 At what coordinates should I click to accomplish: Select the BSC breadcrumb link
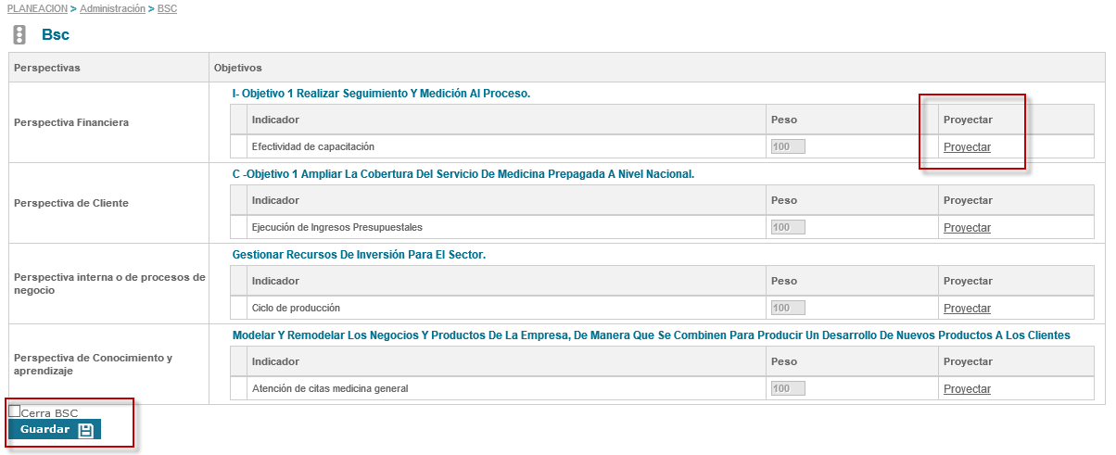[x=167, y=8]
